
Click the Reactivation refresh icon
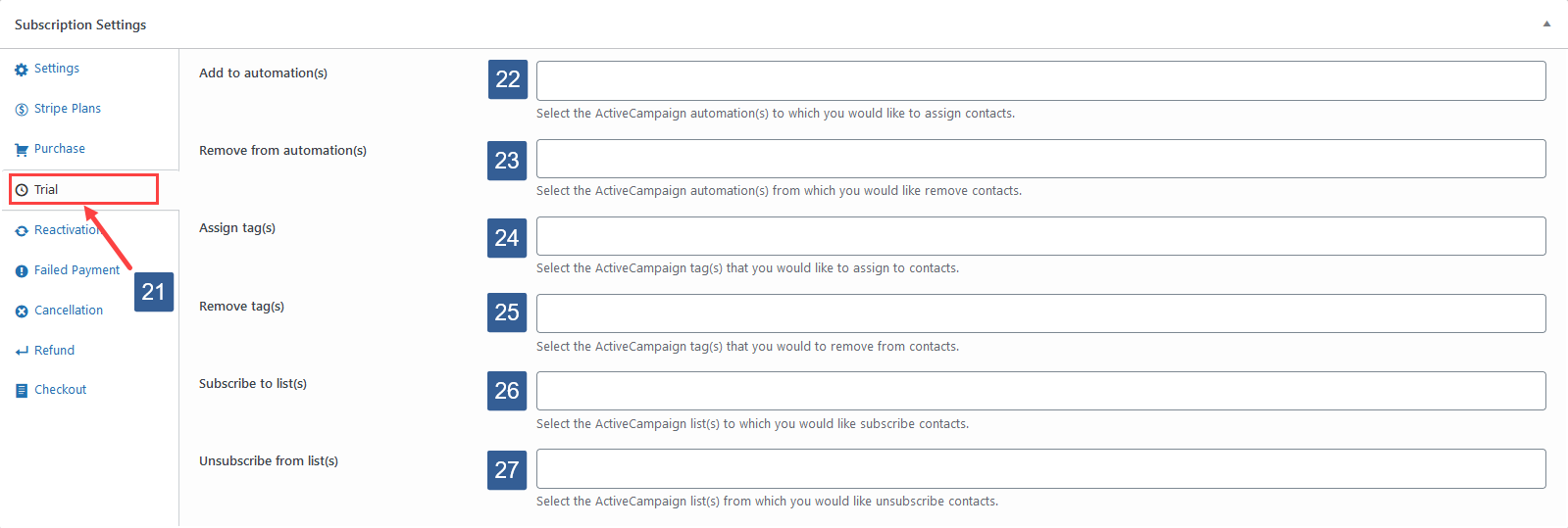[22, 231]
